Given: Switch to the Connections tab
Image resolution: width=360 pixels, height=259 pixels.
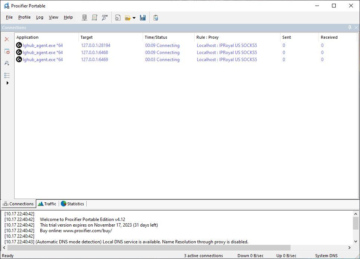Looking at the screenshot, I should pyautogui.click(x=18, y=204).
